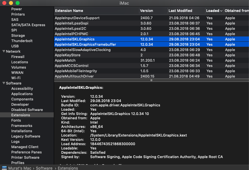Screen dimensions: 249x170
Task: Click the AppleIntelSKLGraphics detail heading
Action: tap(81, 87)
